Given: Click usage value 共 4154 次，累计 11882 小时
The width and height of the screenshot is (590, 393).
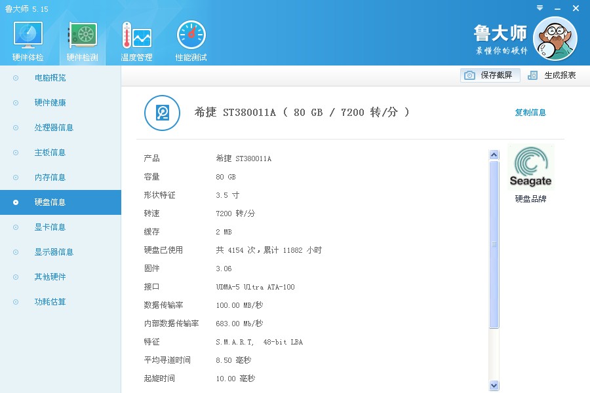Looking at the screenshot, I should [269, 250].
